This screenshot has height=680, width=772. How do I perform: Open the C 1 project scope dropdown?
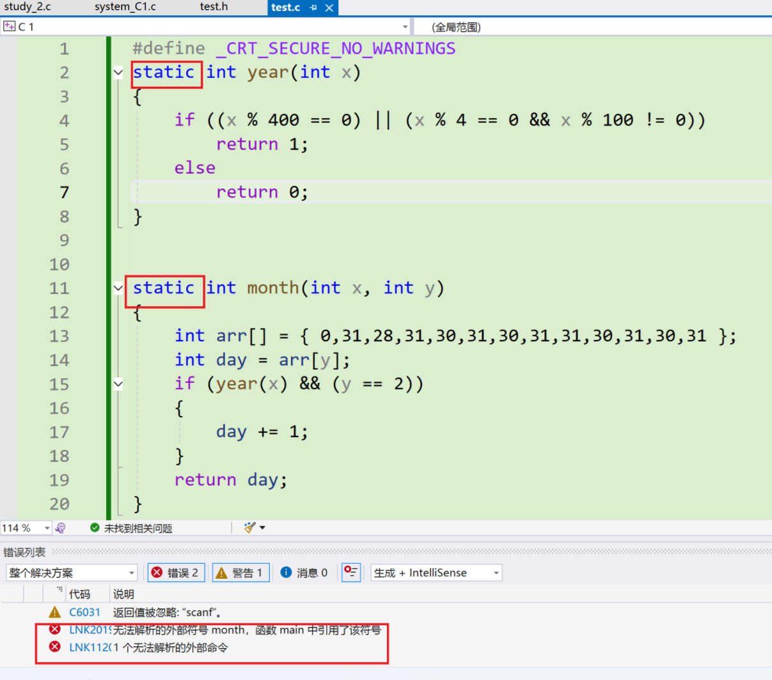point(405,27)
